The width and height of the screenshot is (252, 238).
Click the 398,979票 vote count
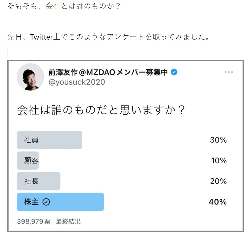pyautogui.click(x=34, y=221)
